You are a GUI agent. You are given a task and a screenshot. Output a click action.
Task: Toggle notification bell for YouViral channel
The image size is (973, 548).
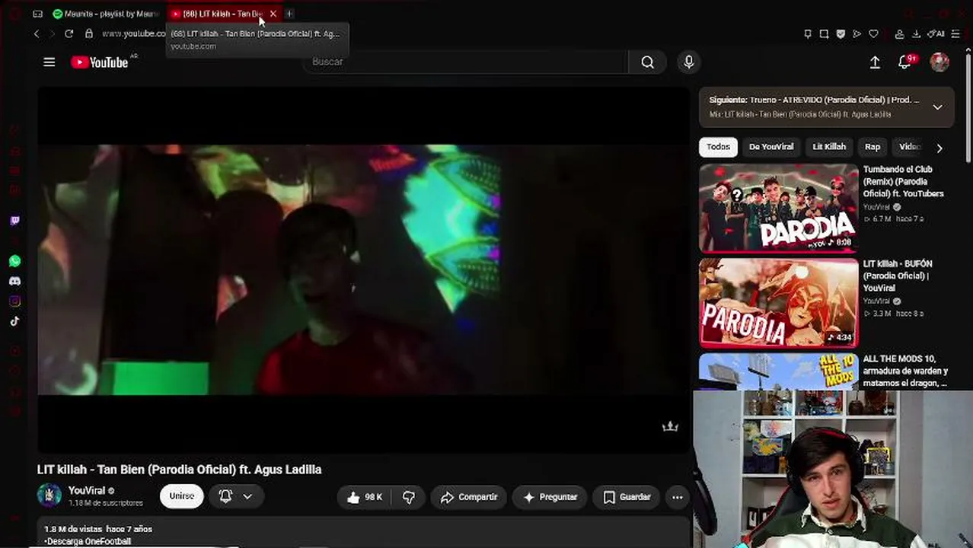[x=225, y=496]
